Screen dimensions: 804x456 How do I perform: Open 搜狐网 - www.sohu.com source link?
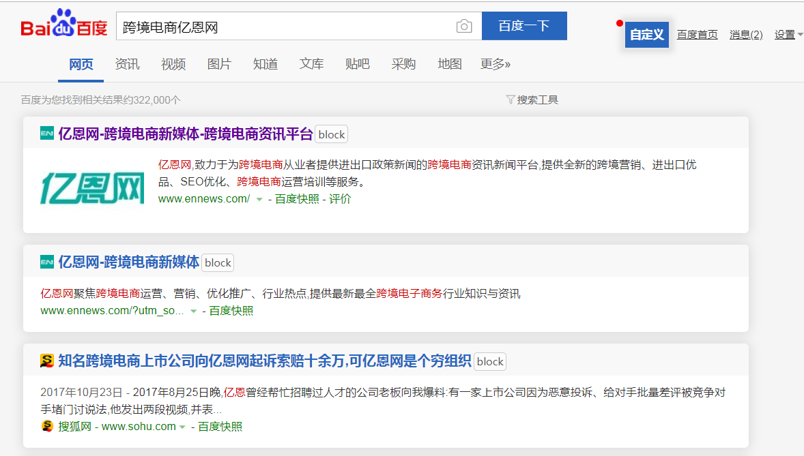coord(117,426)
